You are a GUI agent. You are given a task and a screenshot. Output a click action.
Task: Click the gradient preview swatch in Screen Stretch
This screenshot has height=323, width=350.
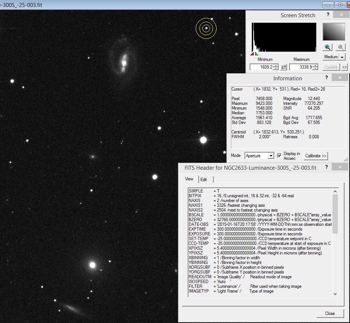(334, 32)
